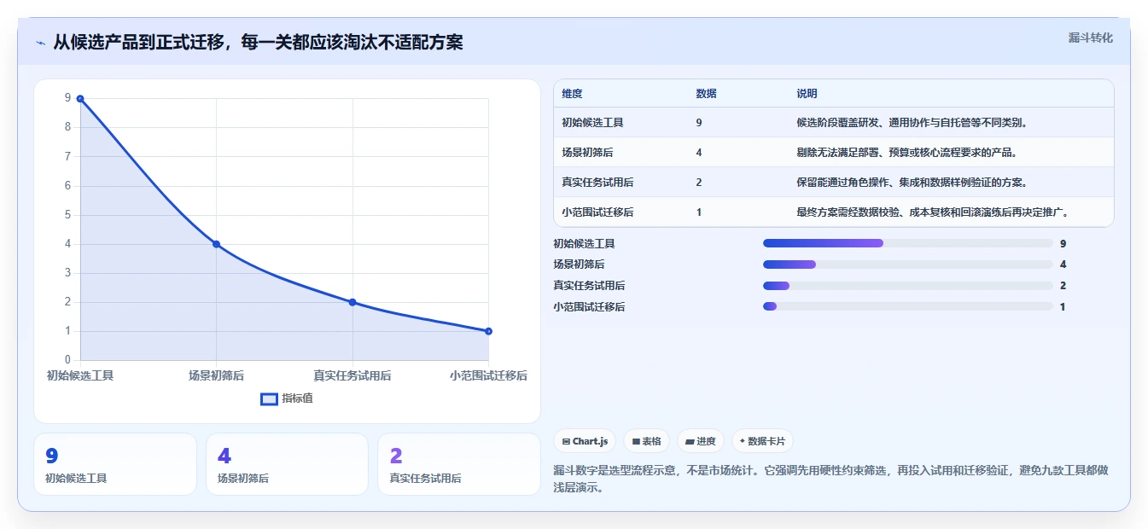Click the progress list label 小范围试迁移后
The height and width of the screenshot is (529, 1148).
pyautogui.click(x=589, y=306)
